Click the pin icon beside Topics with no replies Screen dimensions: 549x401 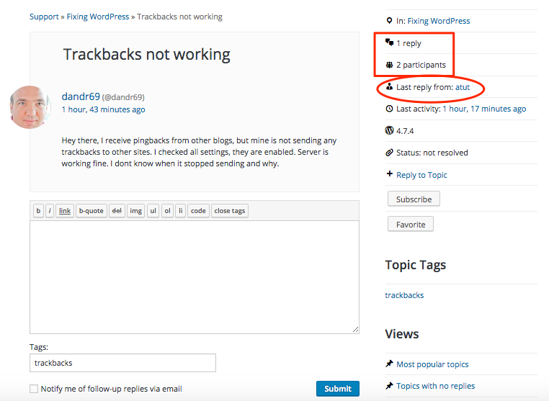coord(389,386)
